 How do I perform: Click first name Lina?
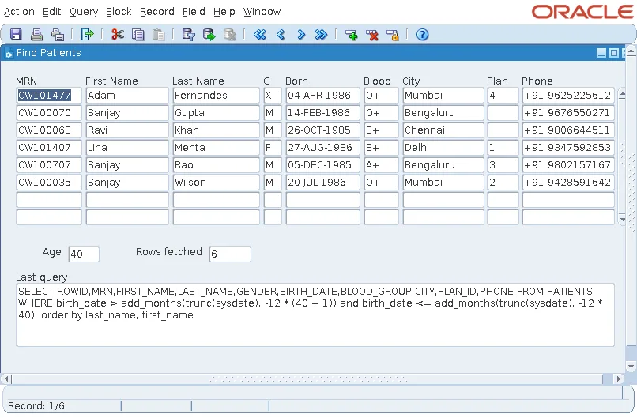pyautogui.click(x=127, y=148)
